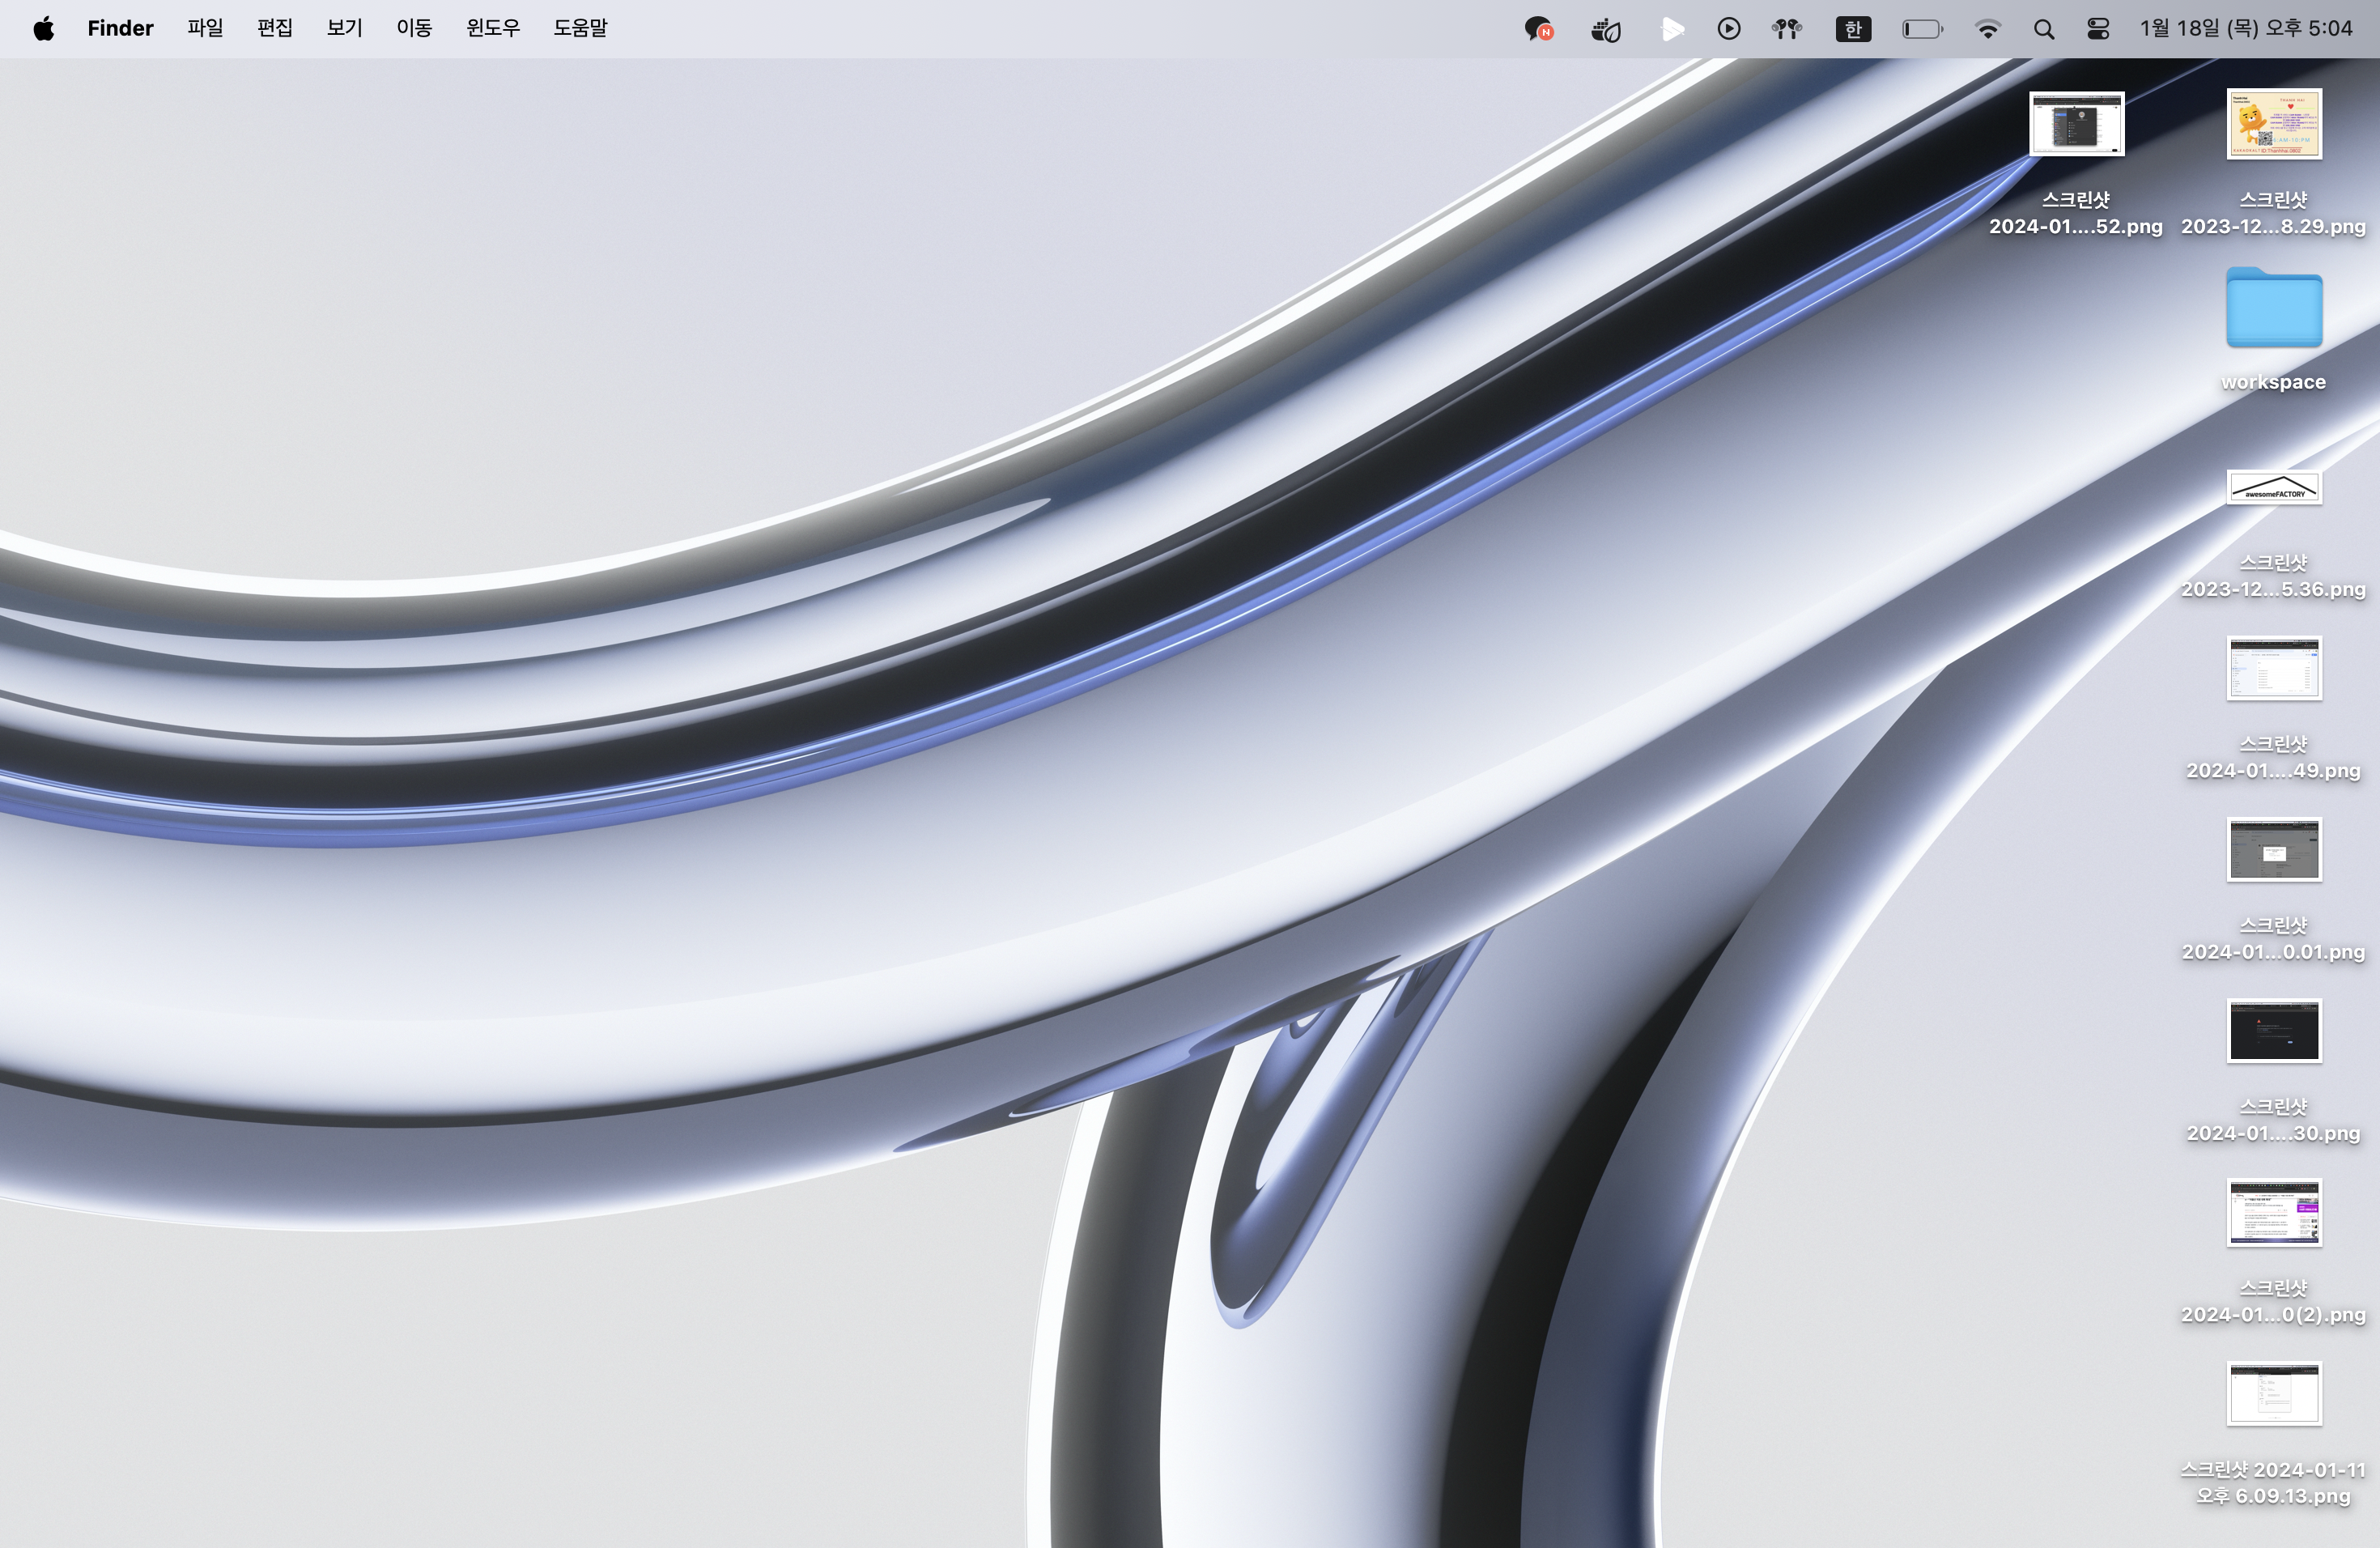Expand the 도움말 menu
The width and height of the screenshot is (2380, 1548).
click(x=580, y=28)
